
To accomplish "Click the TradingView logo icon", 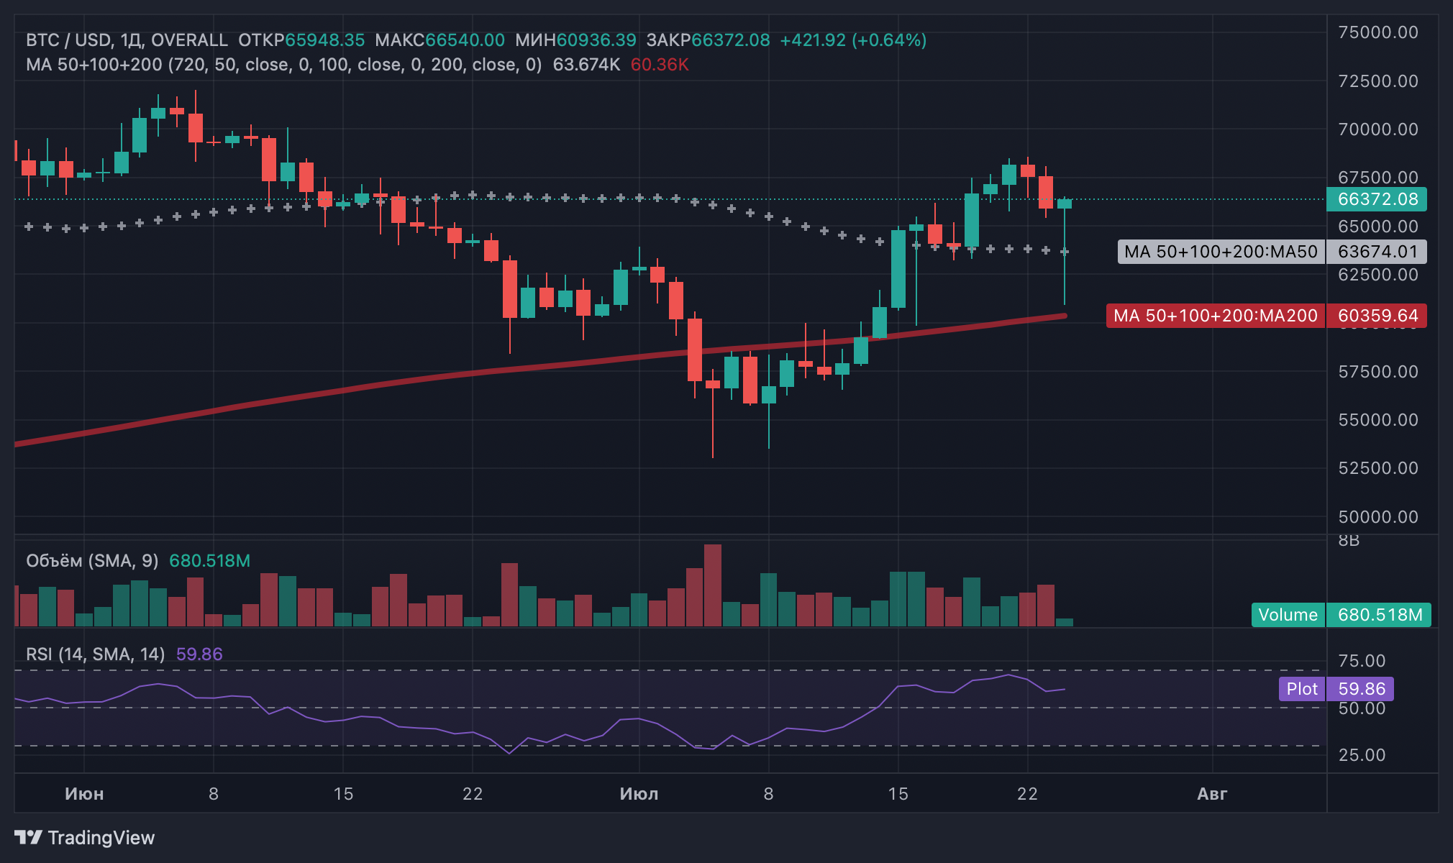I will point(29,837).
